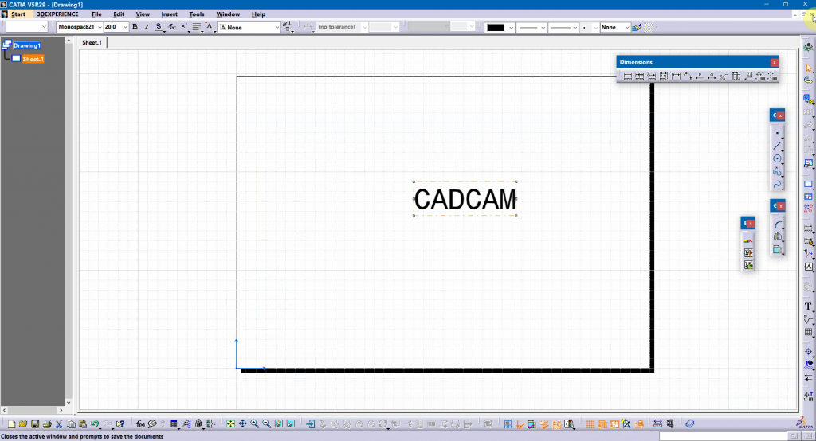The image size is (816, 441).
Task: Select the Pan tool icon
Action: point(242,424)
